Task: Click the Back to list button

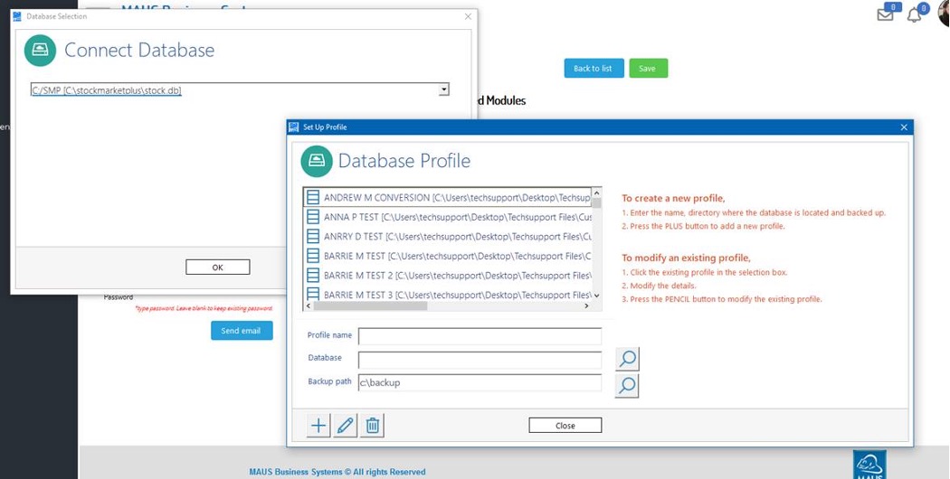Action: point(594,69)
